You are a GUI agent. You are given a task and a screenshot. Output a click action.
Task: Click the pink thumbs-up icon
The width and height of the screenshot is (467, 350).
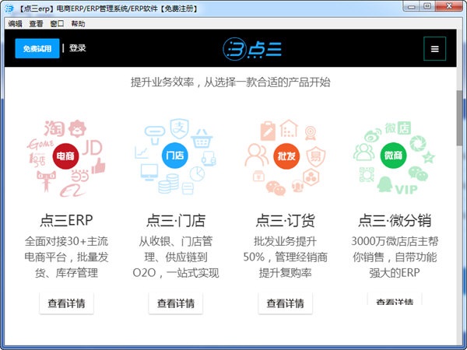pos(98,166)
